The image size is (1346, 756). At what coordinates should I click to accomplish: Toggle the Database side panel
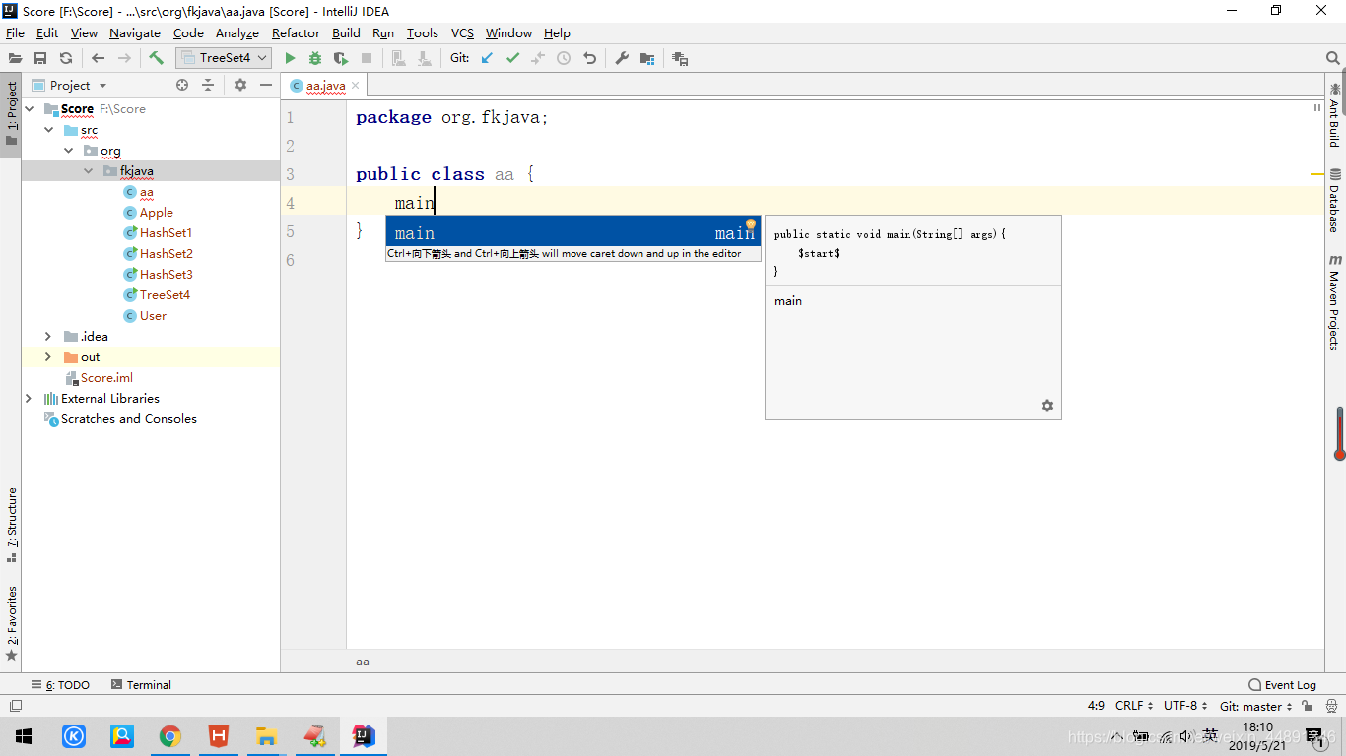coord(1334,200)
